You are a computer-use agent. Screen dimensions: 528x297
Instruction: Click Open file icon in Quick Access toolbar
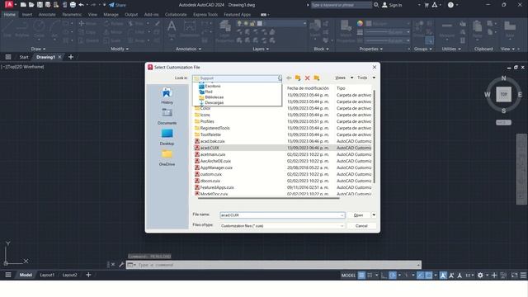pos(31,5)
